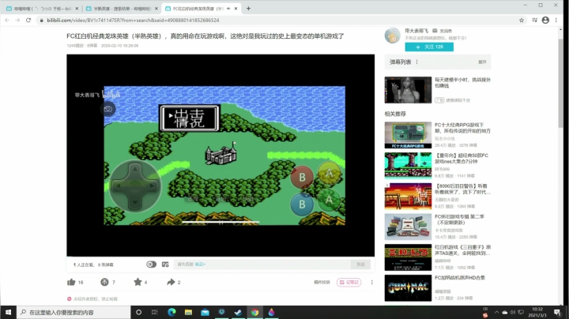569x319 pixels.
Task: Open the colorful droplet app on the taskbar
Action: pos(271,312)
